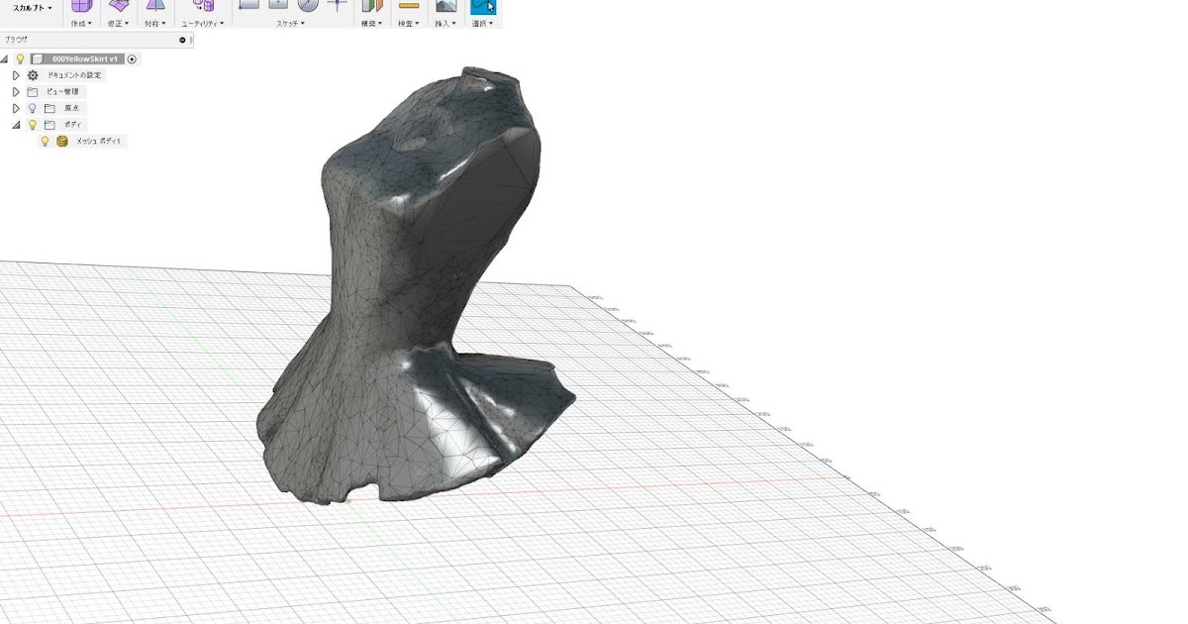Viewport: 1188px width, 624px height.
Task: Click the Utilities convert icon
Action: click(x=203, y=5)
